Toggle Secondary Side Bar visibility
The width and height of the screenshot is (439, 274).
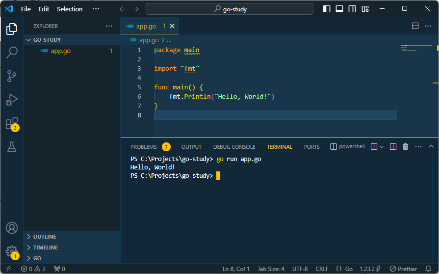tap(352, 9)
